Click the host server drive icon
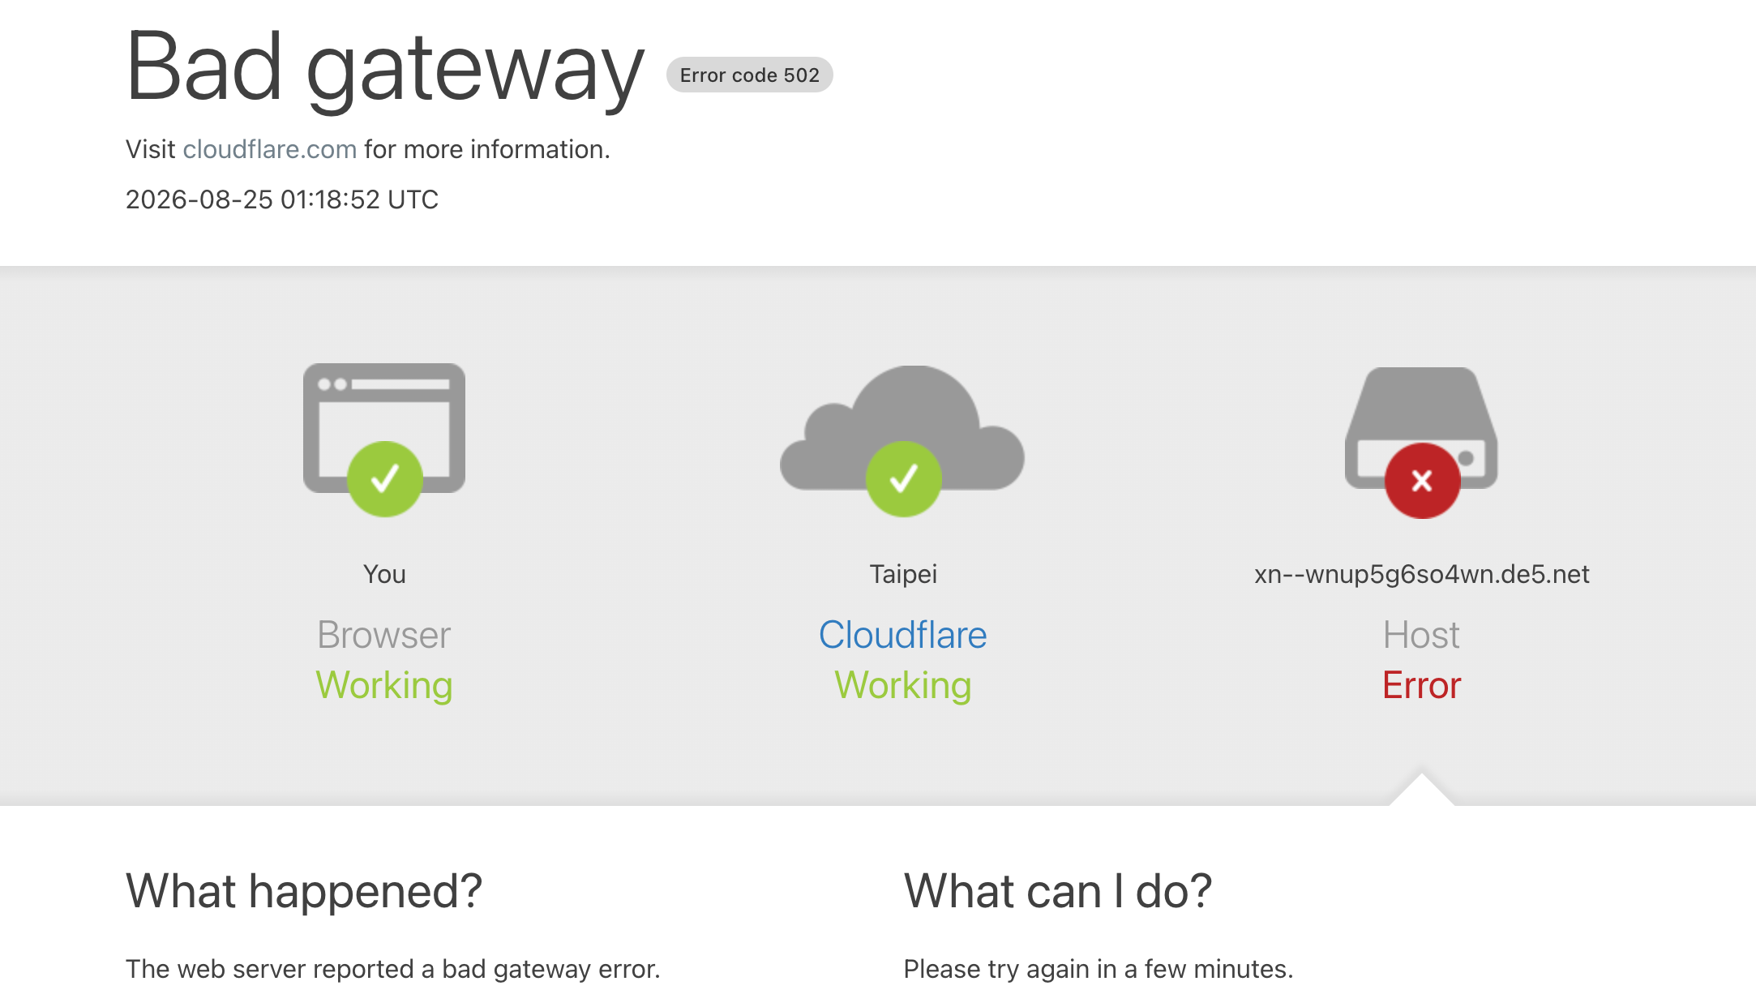1756x1007 pixels. tap(1421, 427)
